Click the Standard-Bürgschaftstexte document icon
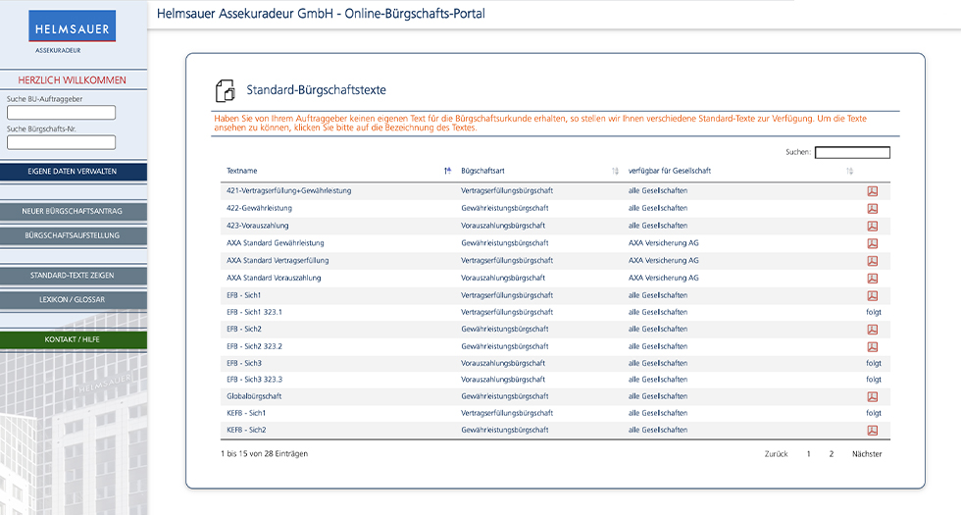Screen dimensions: 961x515 [225, 90]
